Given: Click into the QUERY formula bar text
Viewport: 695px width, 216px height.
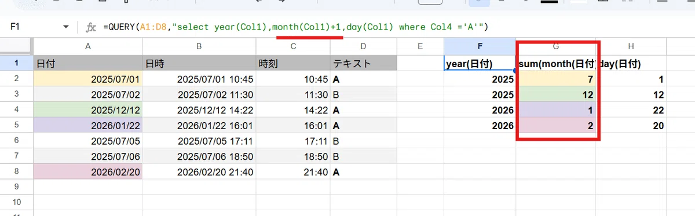Looking at the screenshot, I should tap(295, 27).
